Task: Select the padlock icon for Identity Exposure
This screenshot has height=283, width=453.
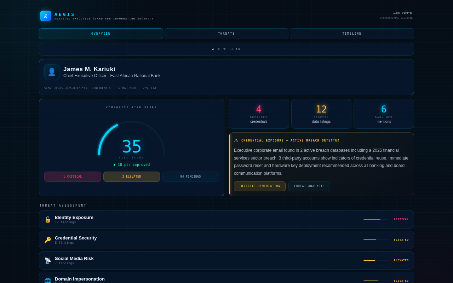Action: pos(48,219)
